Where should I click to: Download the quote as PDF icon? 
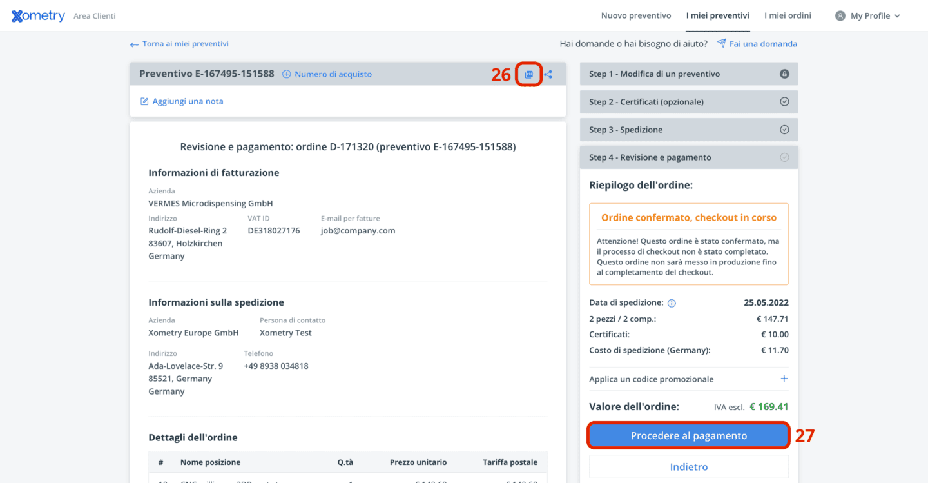(529, 74)
